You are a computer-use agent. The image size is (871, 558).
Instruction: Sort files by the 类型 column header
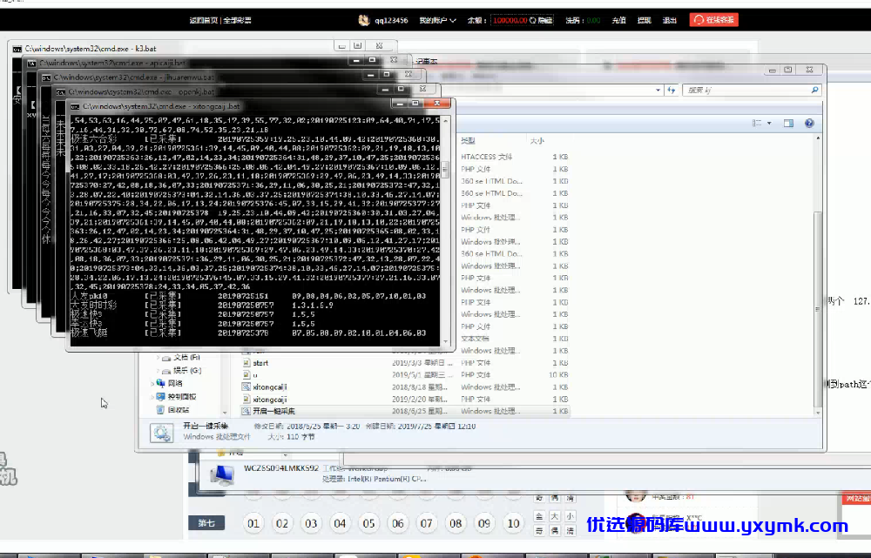468,141
